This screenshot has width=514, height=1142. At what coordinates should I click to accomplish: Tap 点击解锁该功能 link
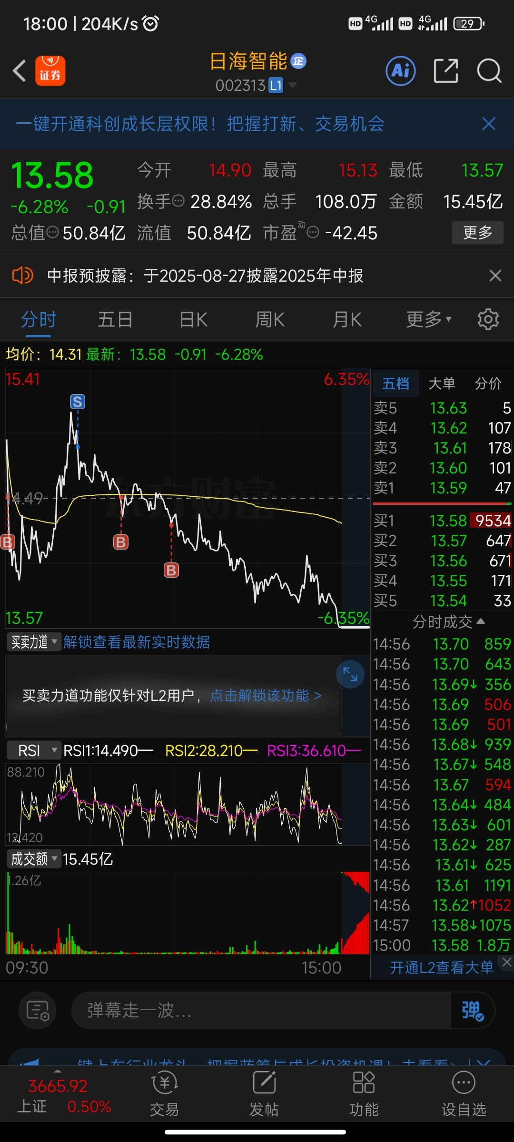coord(266,696)
